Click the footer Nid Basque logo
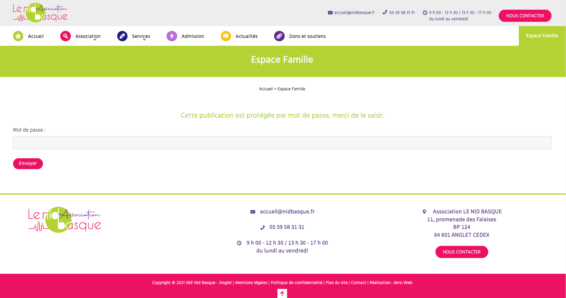Image resolution: width=566 pixels, height=298 pixels. pos(65,220)
